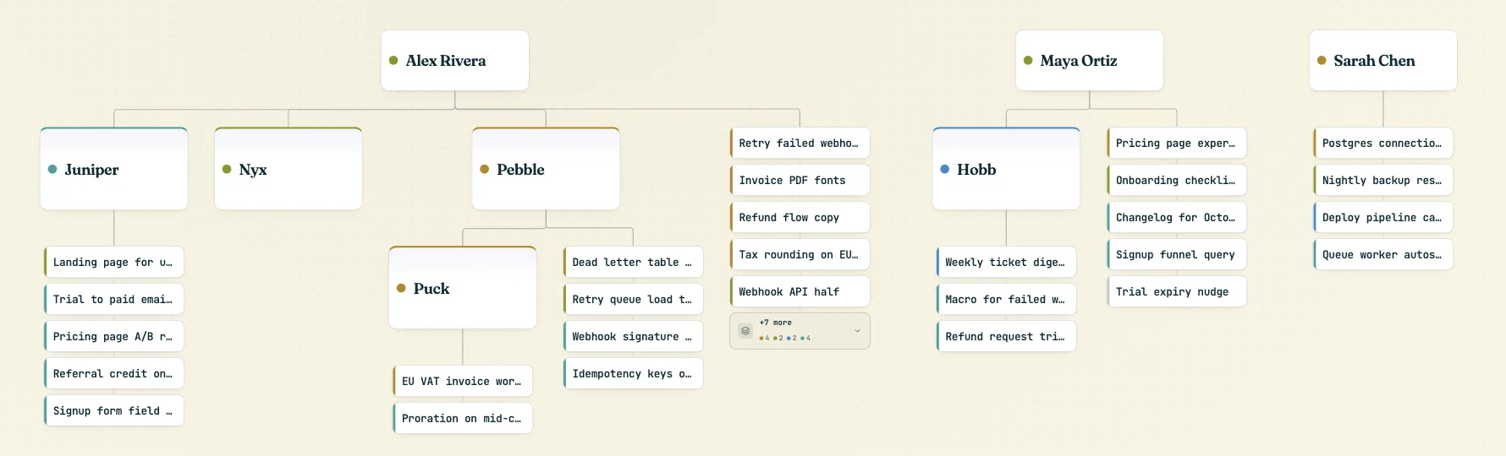Open the 'Dead letter table …' task
The image size is (1506, 456).
coord(633,262)
